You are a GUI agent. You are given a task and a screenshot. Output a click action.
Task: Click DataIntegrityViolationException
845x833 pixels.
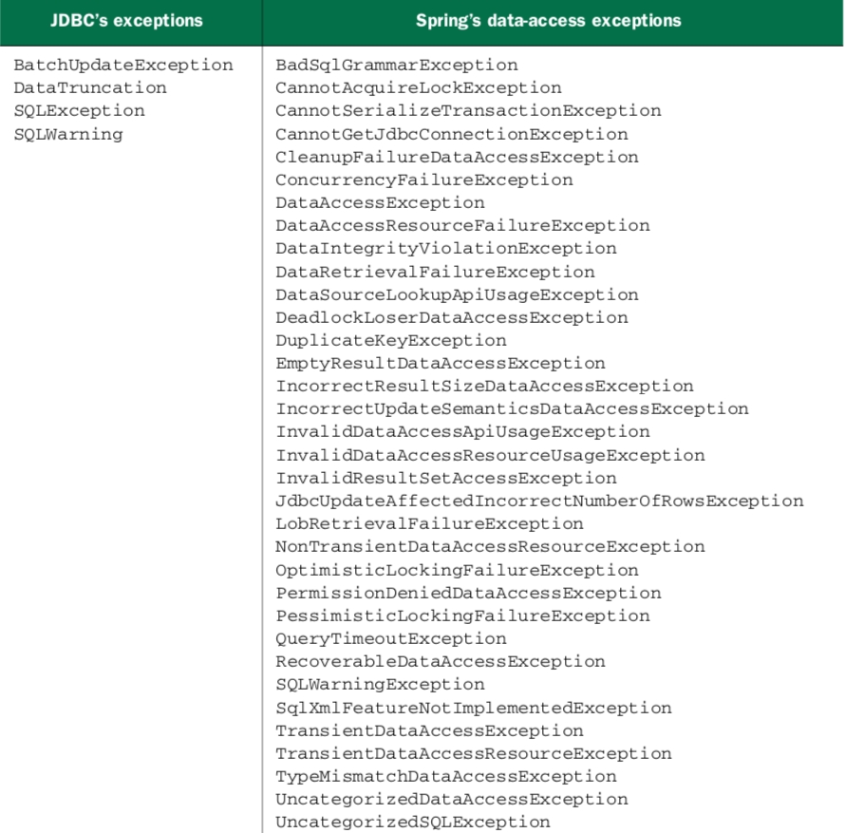pos(446,249)
